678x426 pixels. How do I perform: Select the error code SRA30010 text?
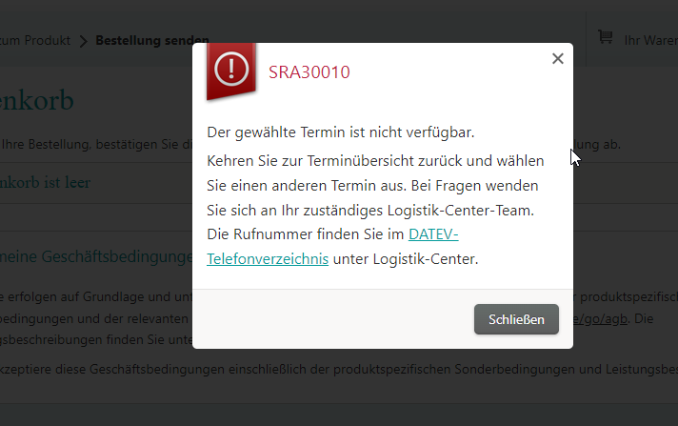click(309, 72)
